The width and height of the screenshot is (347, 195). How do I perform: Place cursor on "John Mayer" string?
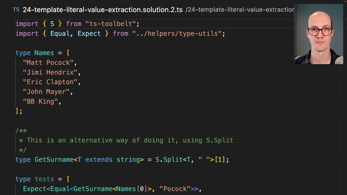pyautogui.click(x=46, y=92)
